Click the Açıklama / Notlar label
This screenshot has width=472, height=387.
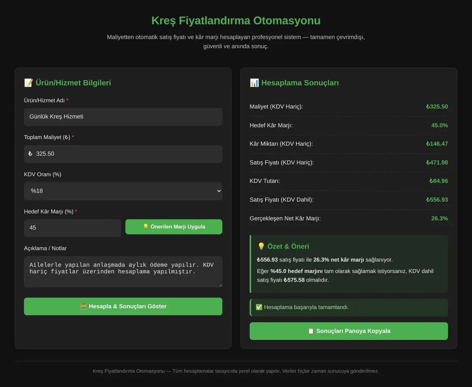point(45,248)
